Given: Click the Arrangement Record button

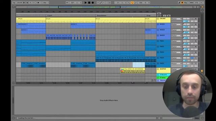Looking at the screenshot, I should tap(93, 3).
